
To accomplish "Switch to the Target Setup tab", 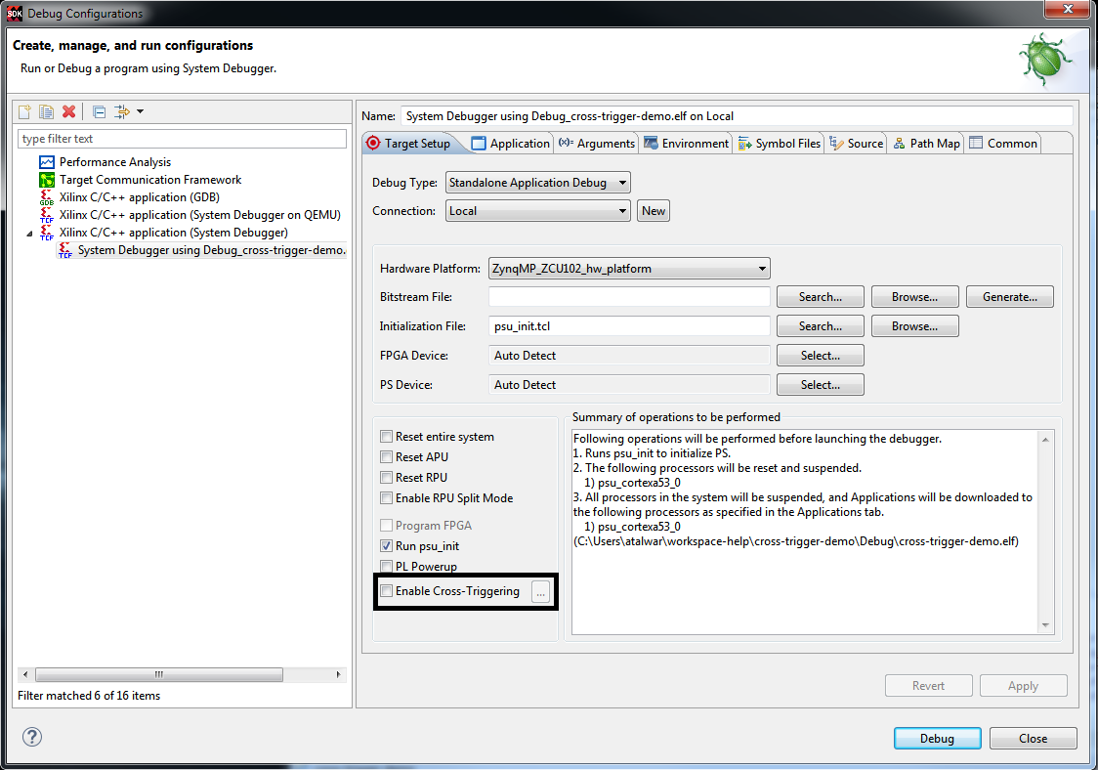I will pos(409,143).
